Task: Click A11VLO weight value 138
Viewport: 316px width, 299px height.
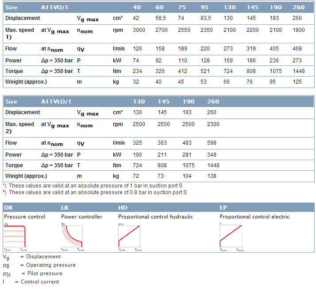Action: (212, 176)
